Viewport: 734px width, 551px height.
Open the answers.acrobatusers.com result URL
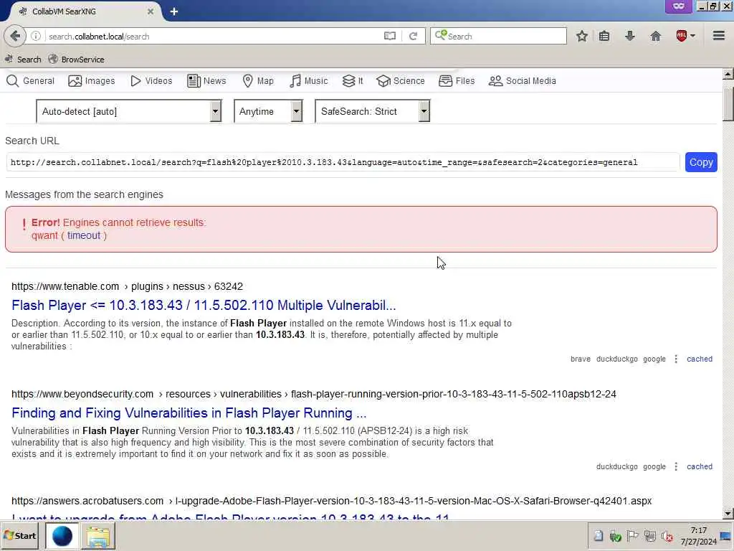pos(331,501)
